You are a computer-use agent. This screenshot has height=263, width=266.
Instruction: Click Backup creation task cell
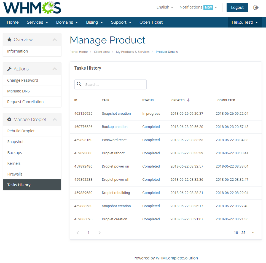[115, 127]
